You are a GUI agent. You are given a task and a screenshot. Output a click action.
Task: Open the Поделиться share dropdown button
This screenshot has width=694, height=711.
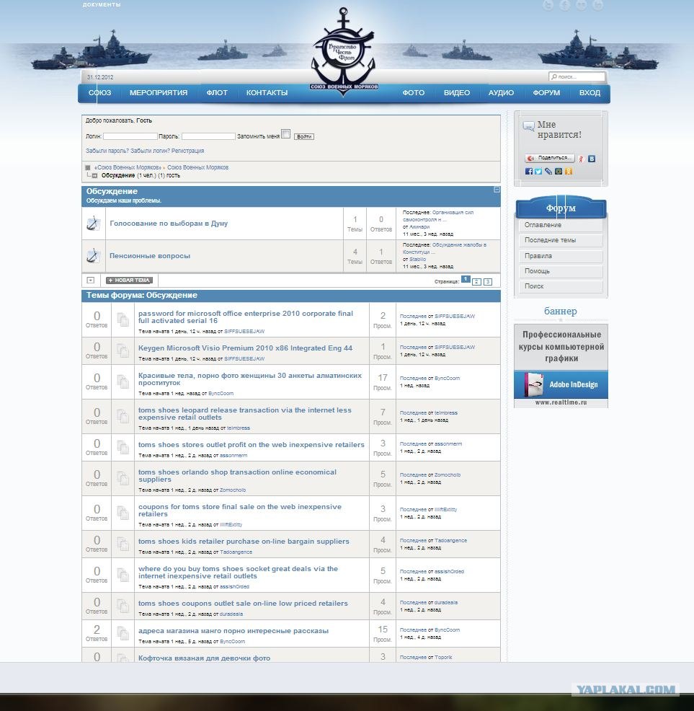550,158
